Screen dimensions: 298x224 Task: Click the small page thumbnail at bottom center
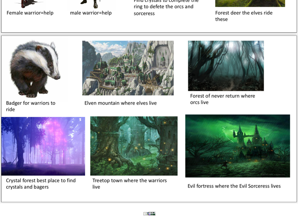[149, 214]
